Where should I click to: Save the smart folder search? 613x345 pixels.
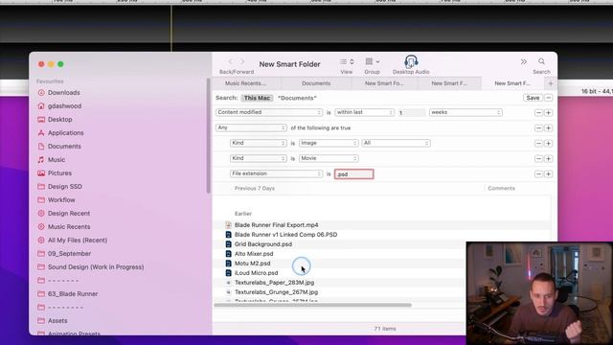[x=533, y=98]
